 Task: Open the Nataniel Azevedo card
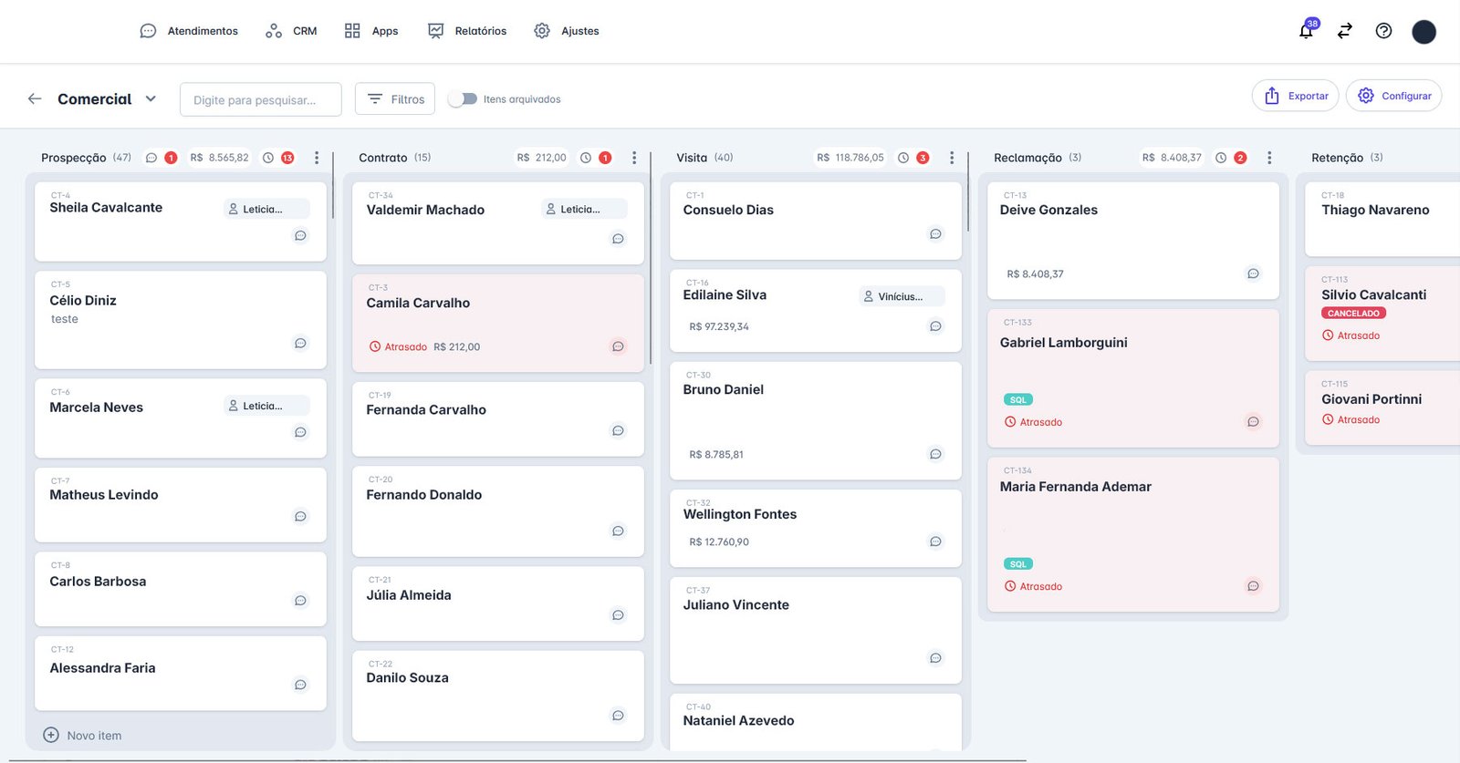pos(816,723)
